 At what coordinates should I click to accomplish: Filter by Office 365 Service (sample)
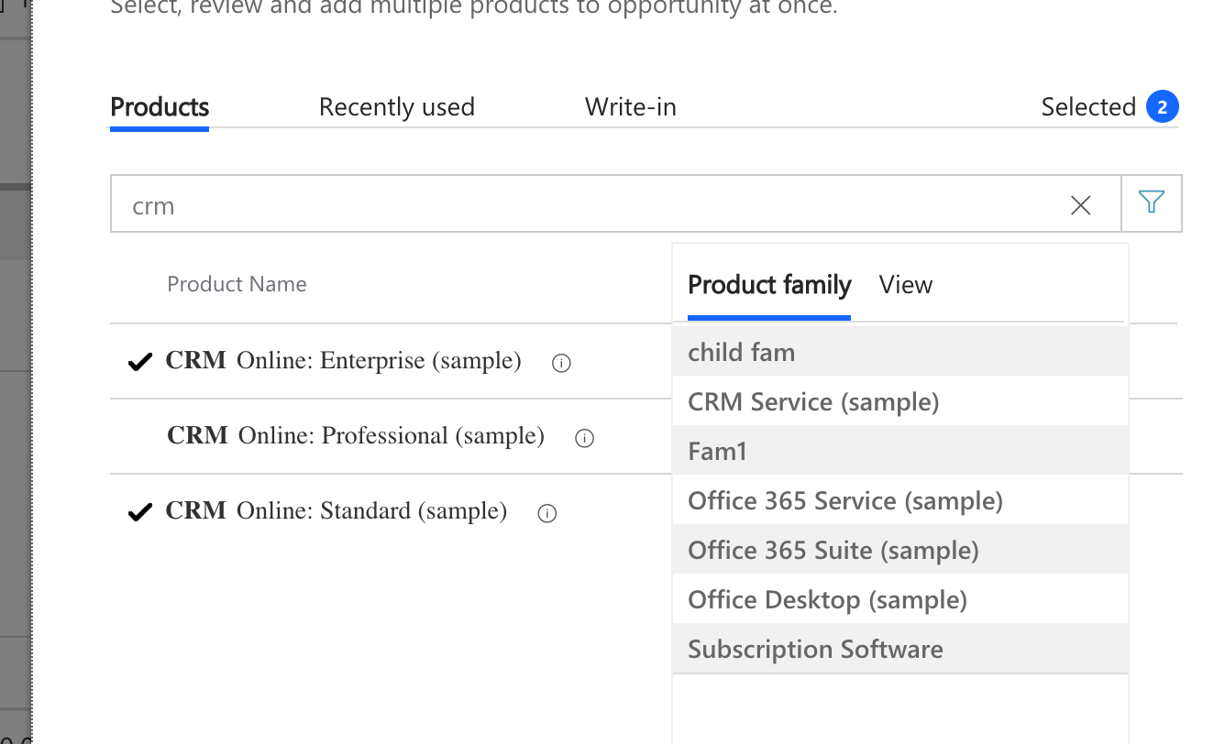[x=900, y=500]
